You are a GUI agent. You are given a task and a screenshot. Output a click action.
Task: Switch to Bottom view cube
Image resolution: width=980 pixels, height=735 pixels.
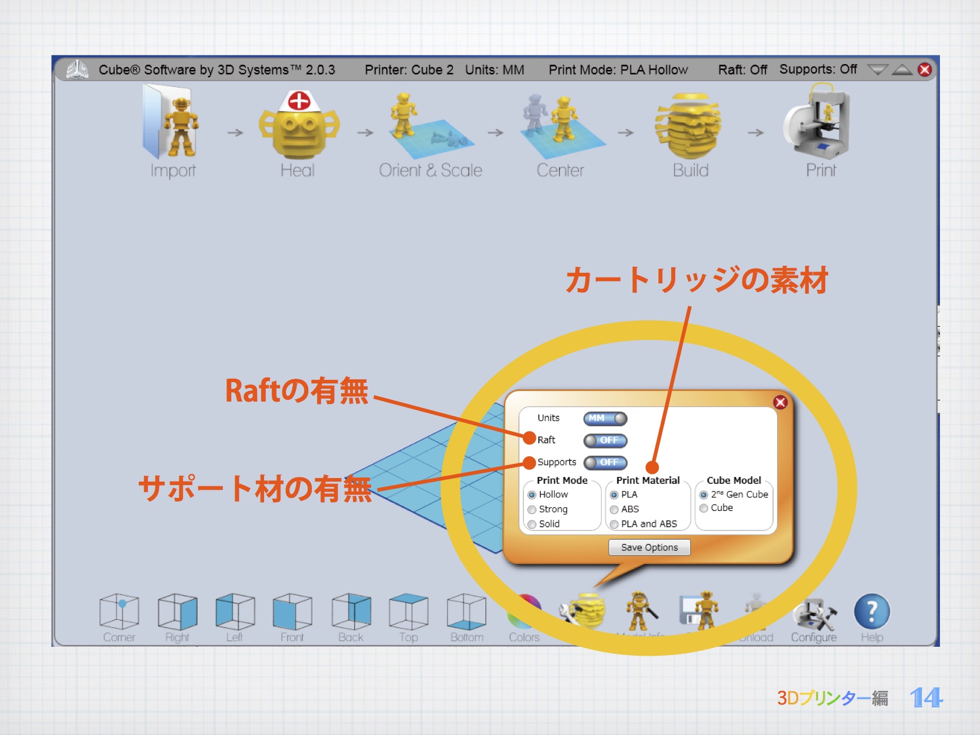[466, 612]
